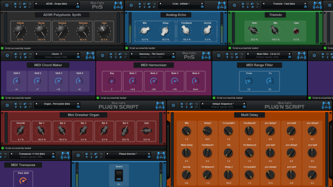The height and width of the screenshot is (187, 333).
Task: Click the Shift 1 dial on MIDI Chord Maker
Action: pyautogui.click(x=16, y=81)
